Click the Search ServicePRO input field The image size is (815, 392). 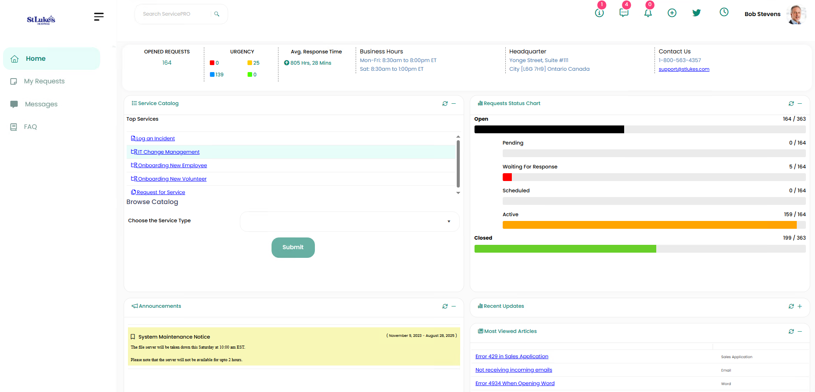coord(176,14)
